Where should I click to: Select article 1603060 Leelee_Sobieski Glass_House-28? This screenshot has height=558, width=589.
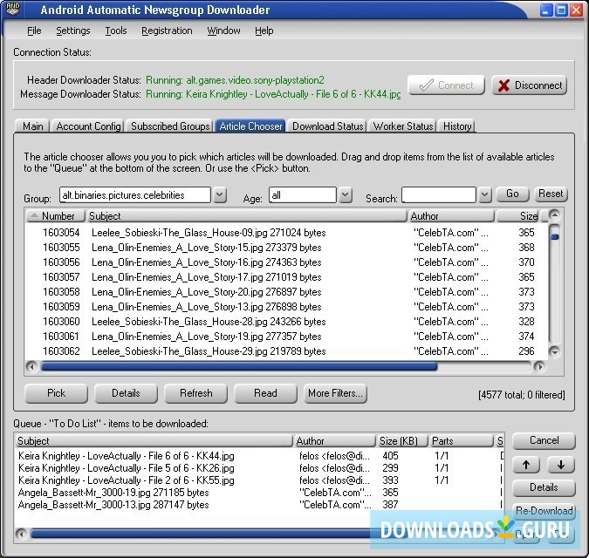(x=286, y=322)
